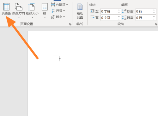
Task: Launch the 页面设置 dialog launcher
Action: pos(70,24)
